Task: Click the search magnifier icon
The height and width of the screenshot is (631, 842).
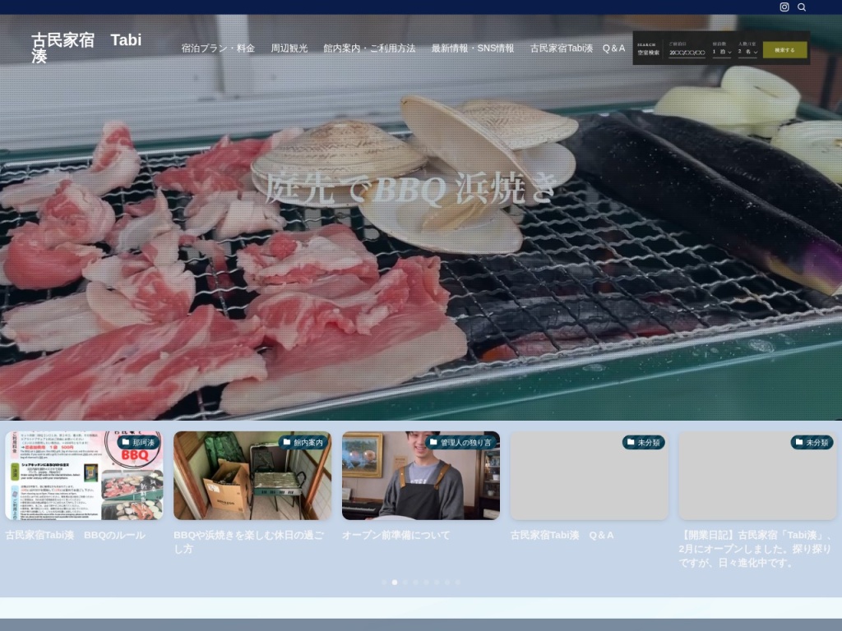Action: tap(802, 7)
